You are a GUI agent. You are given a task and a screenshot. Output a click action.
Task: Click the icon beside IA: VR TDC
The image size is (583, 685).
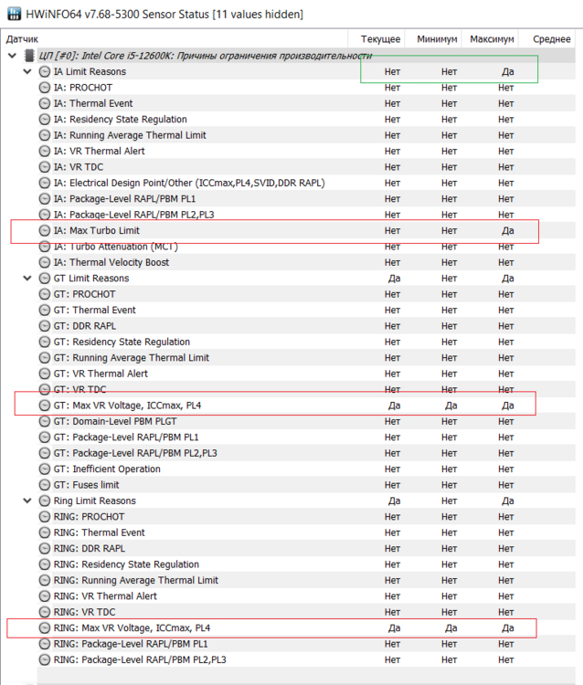tap(45, 167)
